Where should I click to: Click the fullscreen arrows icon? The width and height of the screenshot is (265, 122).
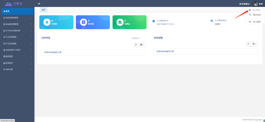point(240,4)
